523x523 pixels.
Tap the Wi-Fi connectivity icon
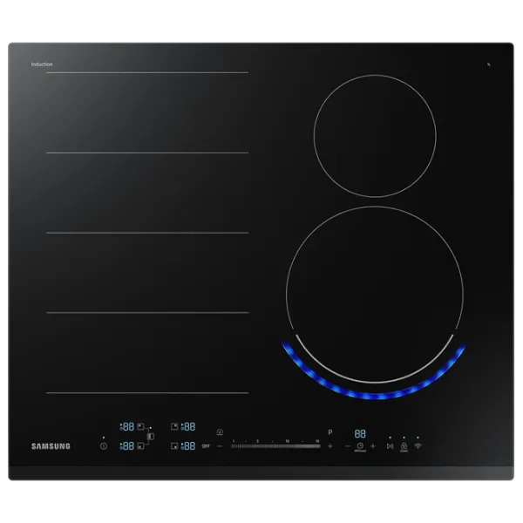pyautogui.click(x=418, y=445)
